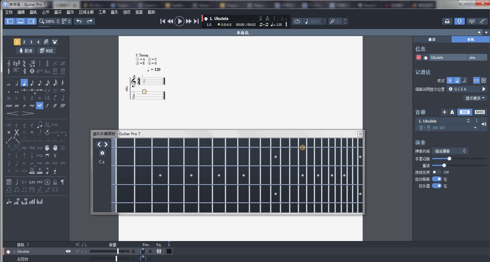Edit the Ukulele track name field
Image resolution: width=490 pixels, height=262 pixels.
[448, 58]
